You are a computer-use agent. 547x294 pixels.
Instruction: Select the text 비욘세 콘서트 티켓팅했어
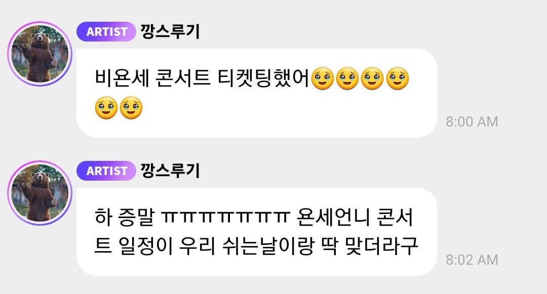202,78
